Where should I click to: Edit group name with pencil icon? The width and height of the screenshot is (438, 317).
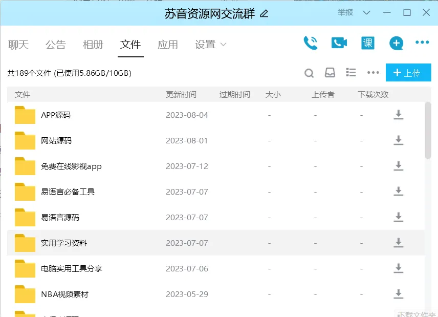[264, 14]
